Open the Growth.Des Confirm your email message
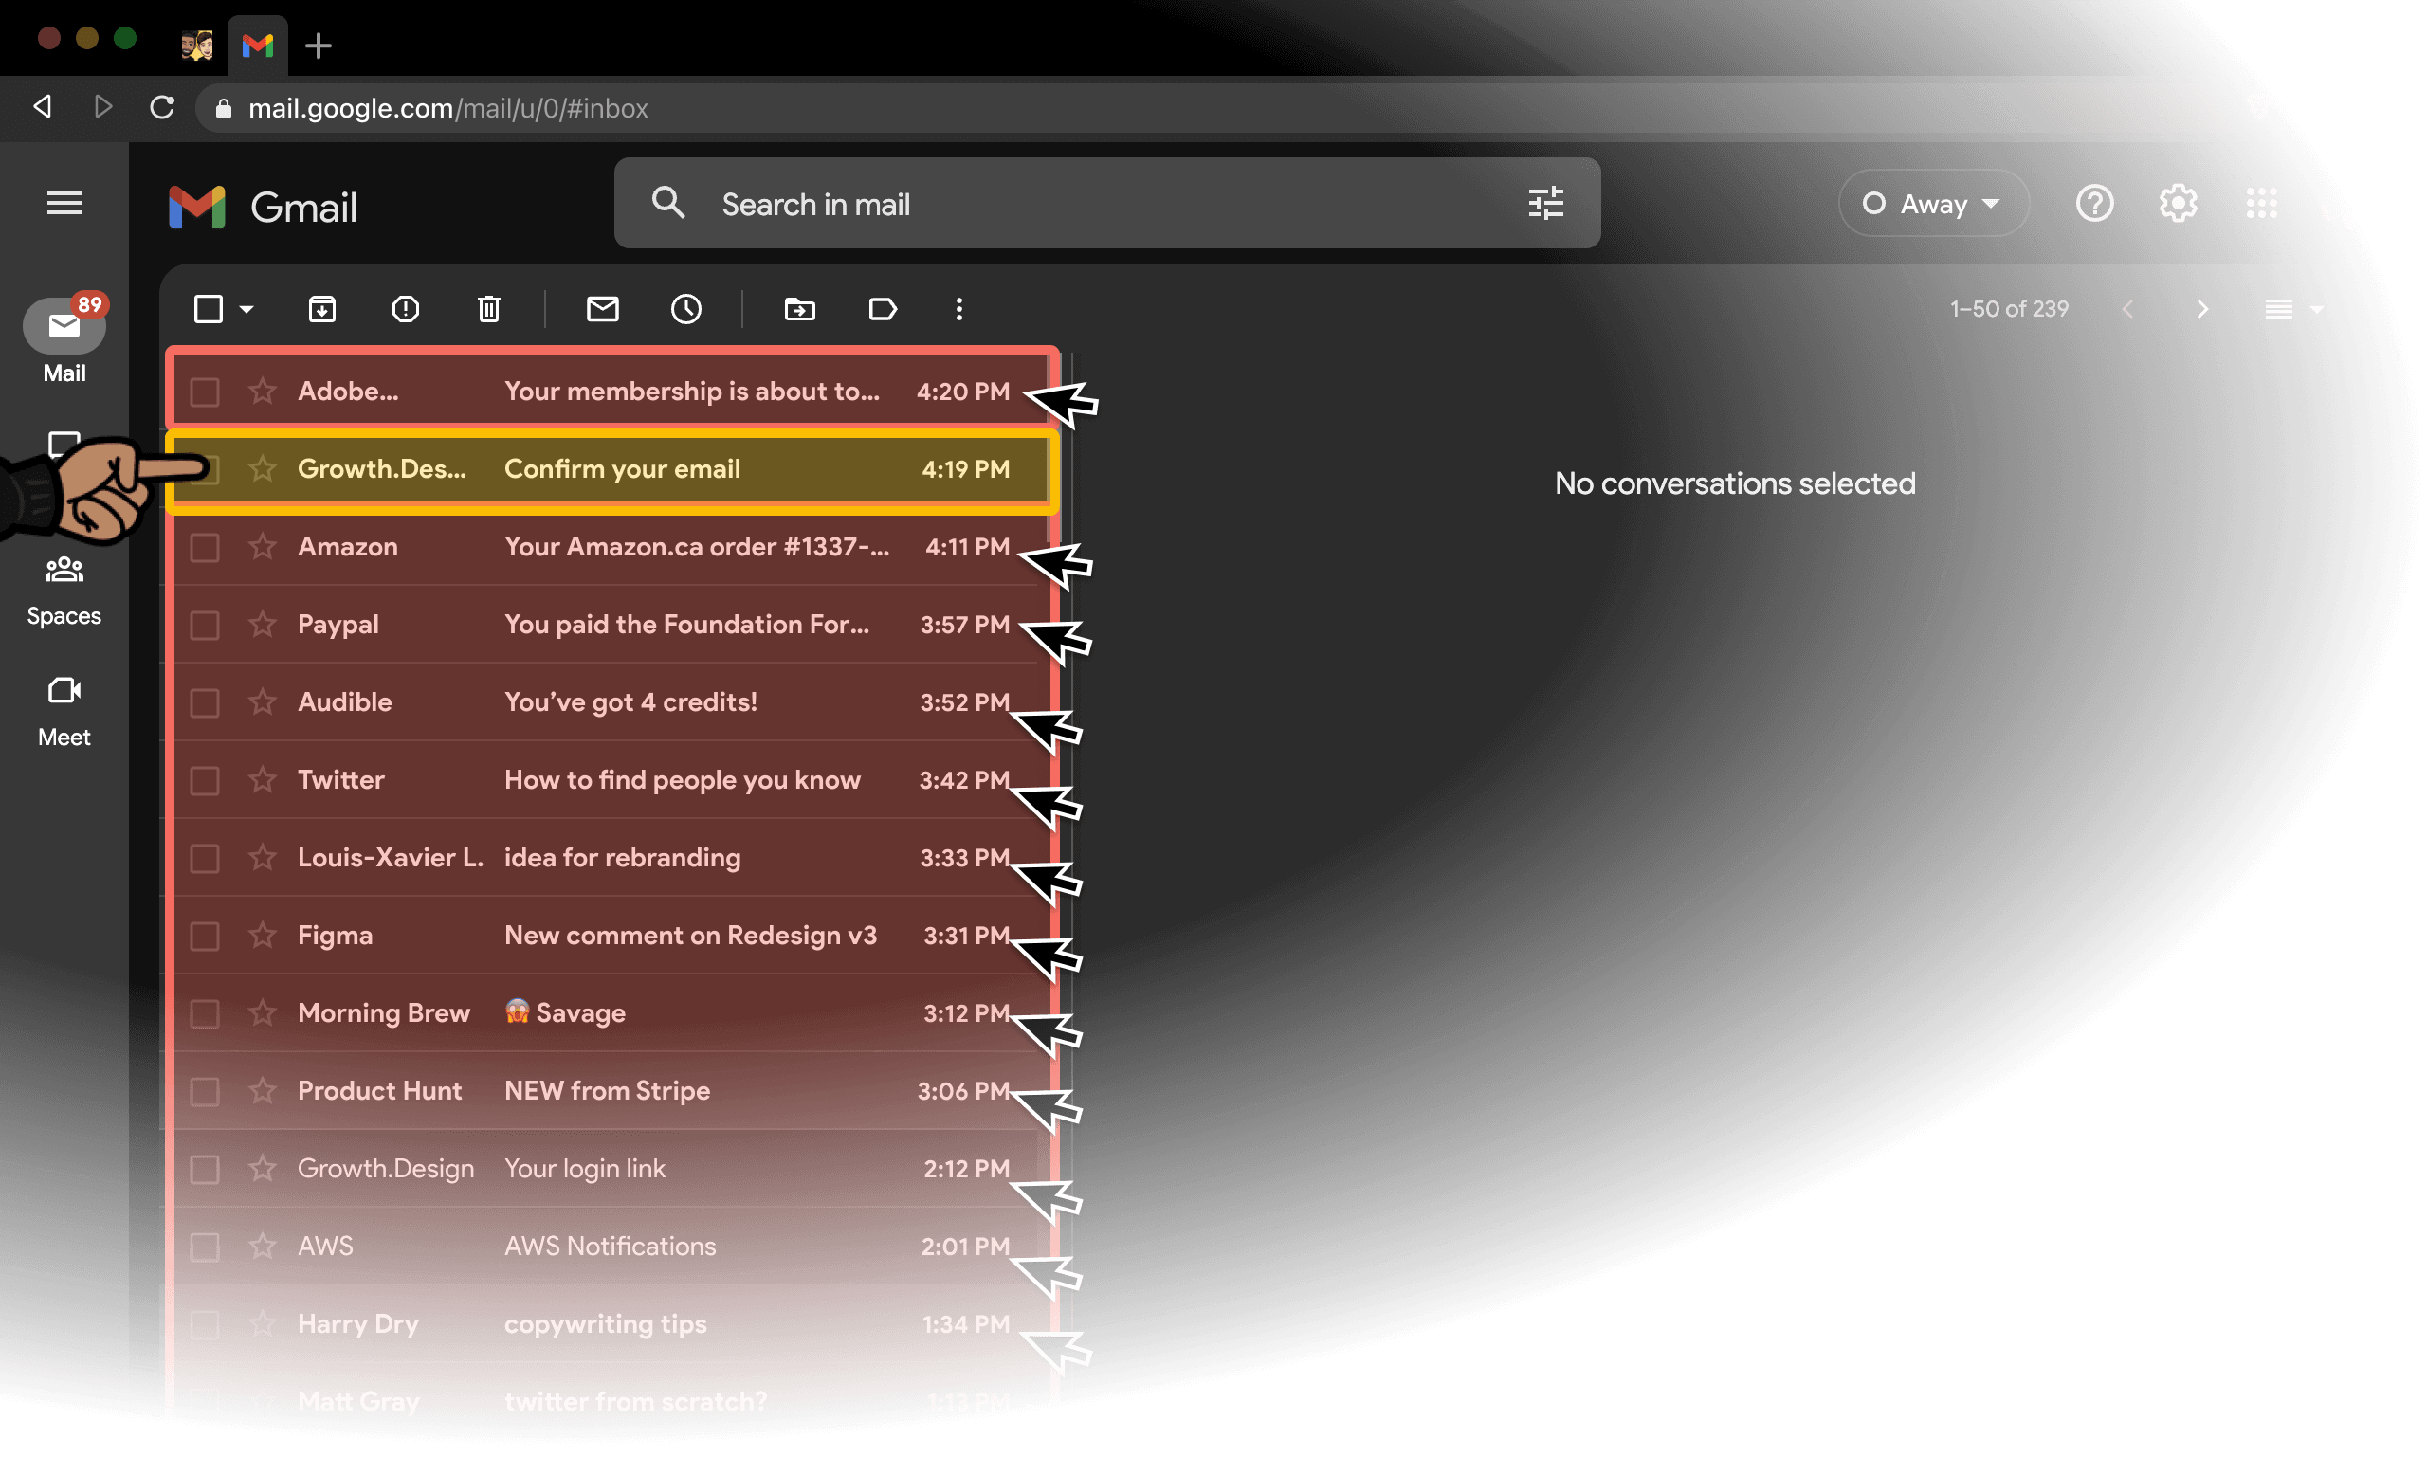Screen dimensions: 2427x1475 point(611,469)
